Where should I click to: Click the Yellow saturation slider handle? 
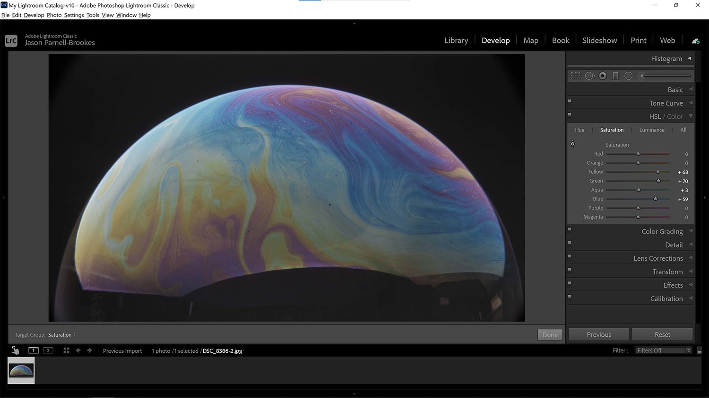click(x=658, y=172)
